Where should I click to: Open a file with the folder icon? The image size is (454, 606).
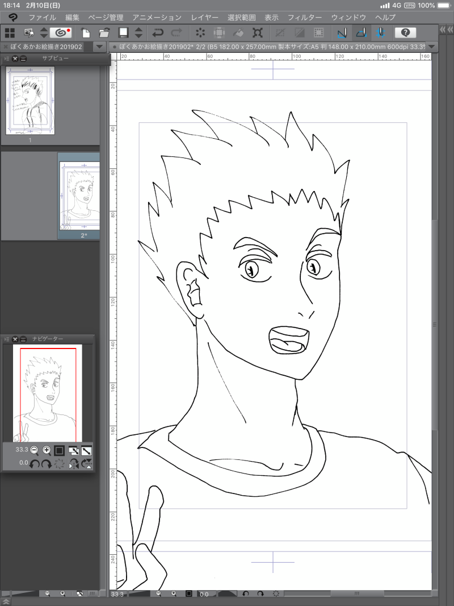pos(104,33)
